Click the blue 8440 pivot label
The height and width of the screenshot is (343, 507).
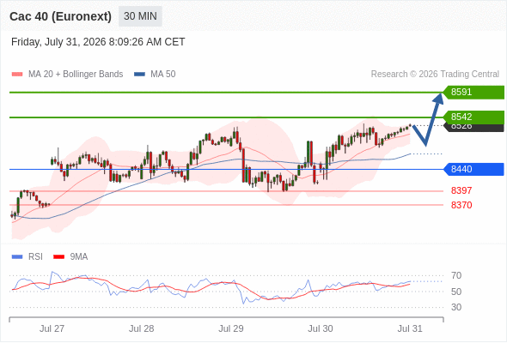(473, 169)
